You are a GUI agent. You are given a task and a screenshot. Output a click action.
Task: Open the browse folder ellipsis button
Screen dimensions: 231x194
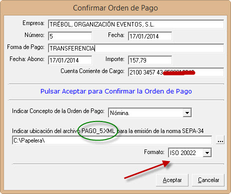(220, 140)
